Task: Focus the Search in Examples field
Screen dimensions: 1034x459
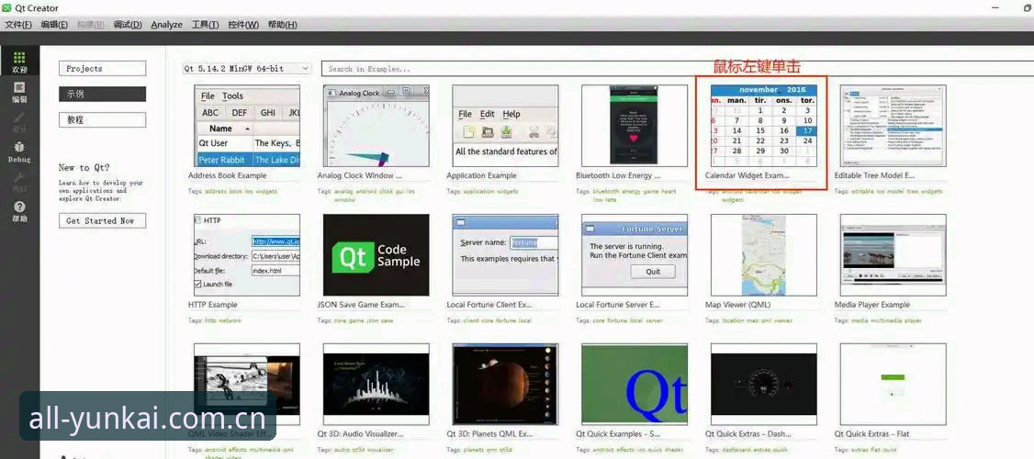Action: pos(678,69)
